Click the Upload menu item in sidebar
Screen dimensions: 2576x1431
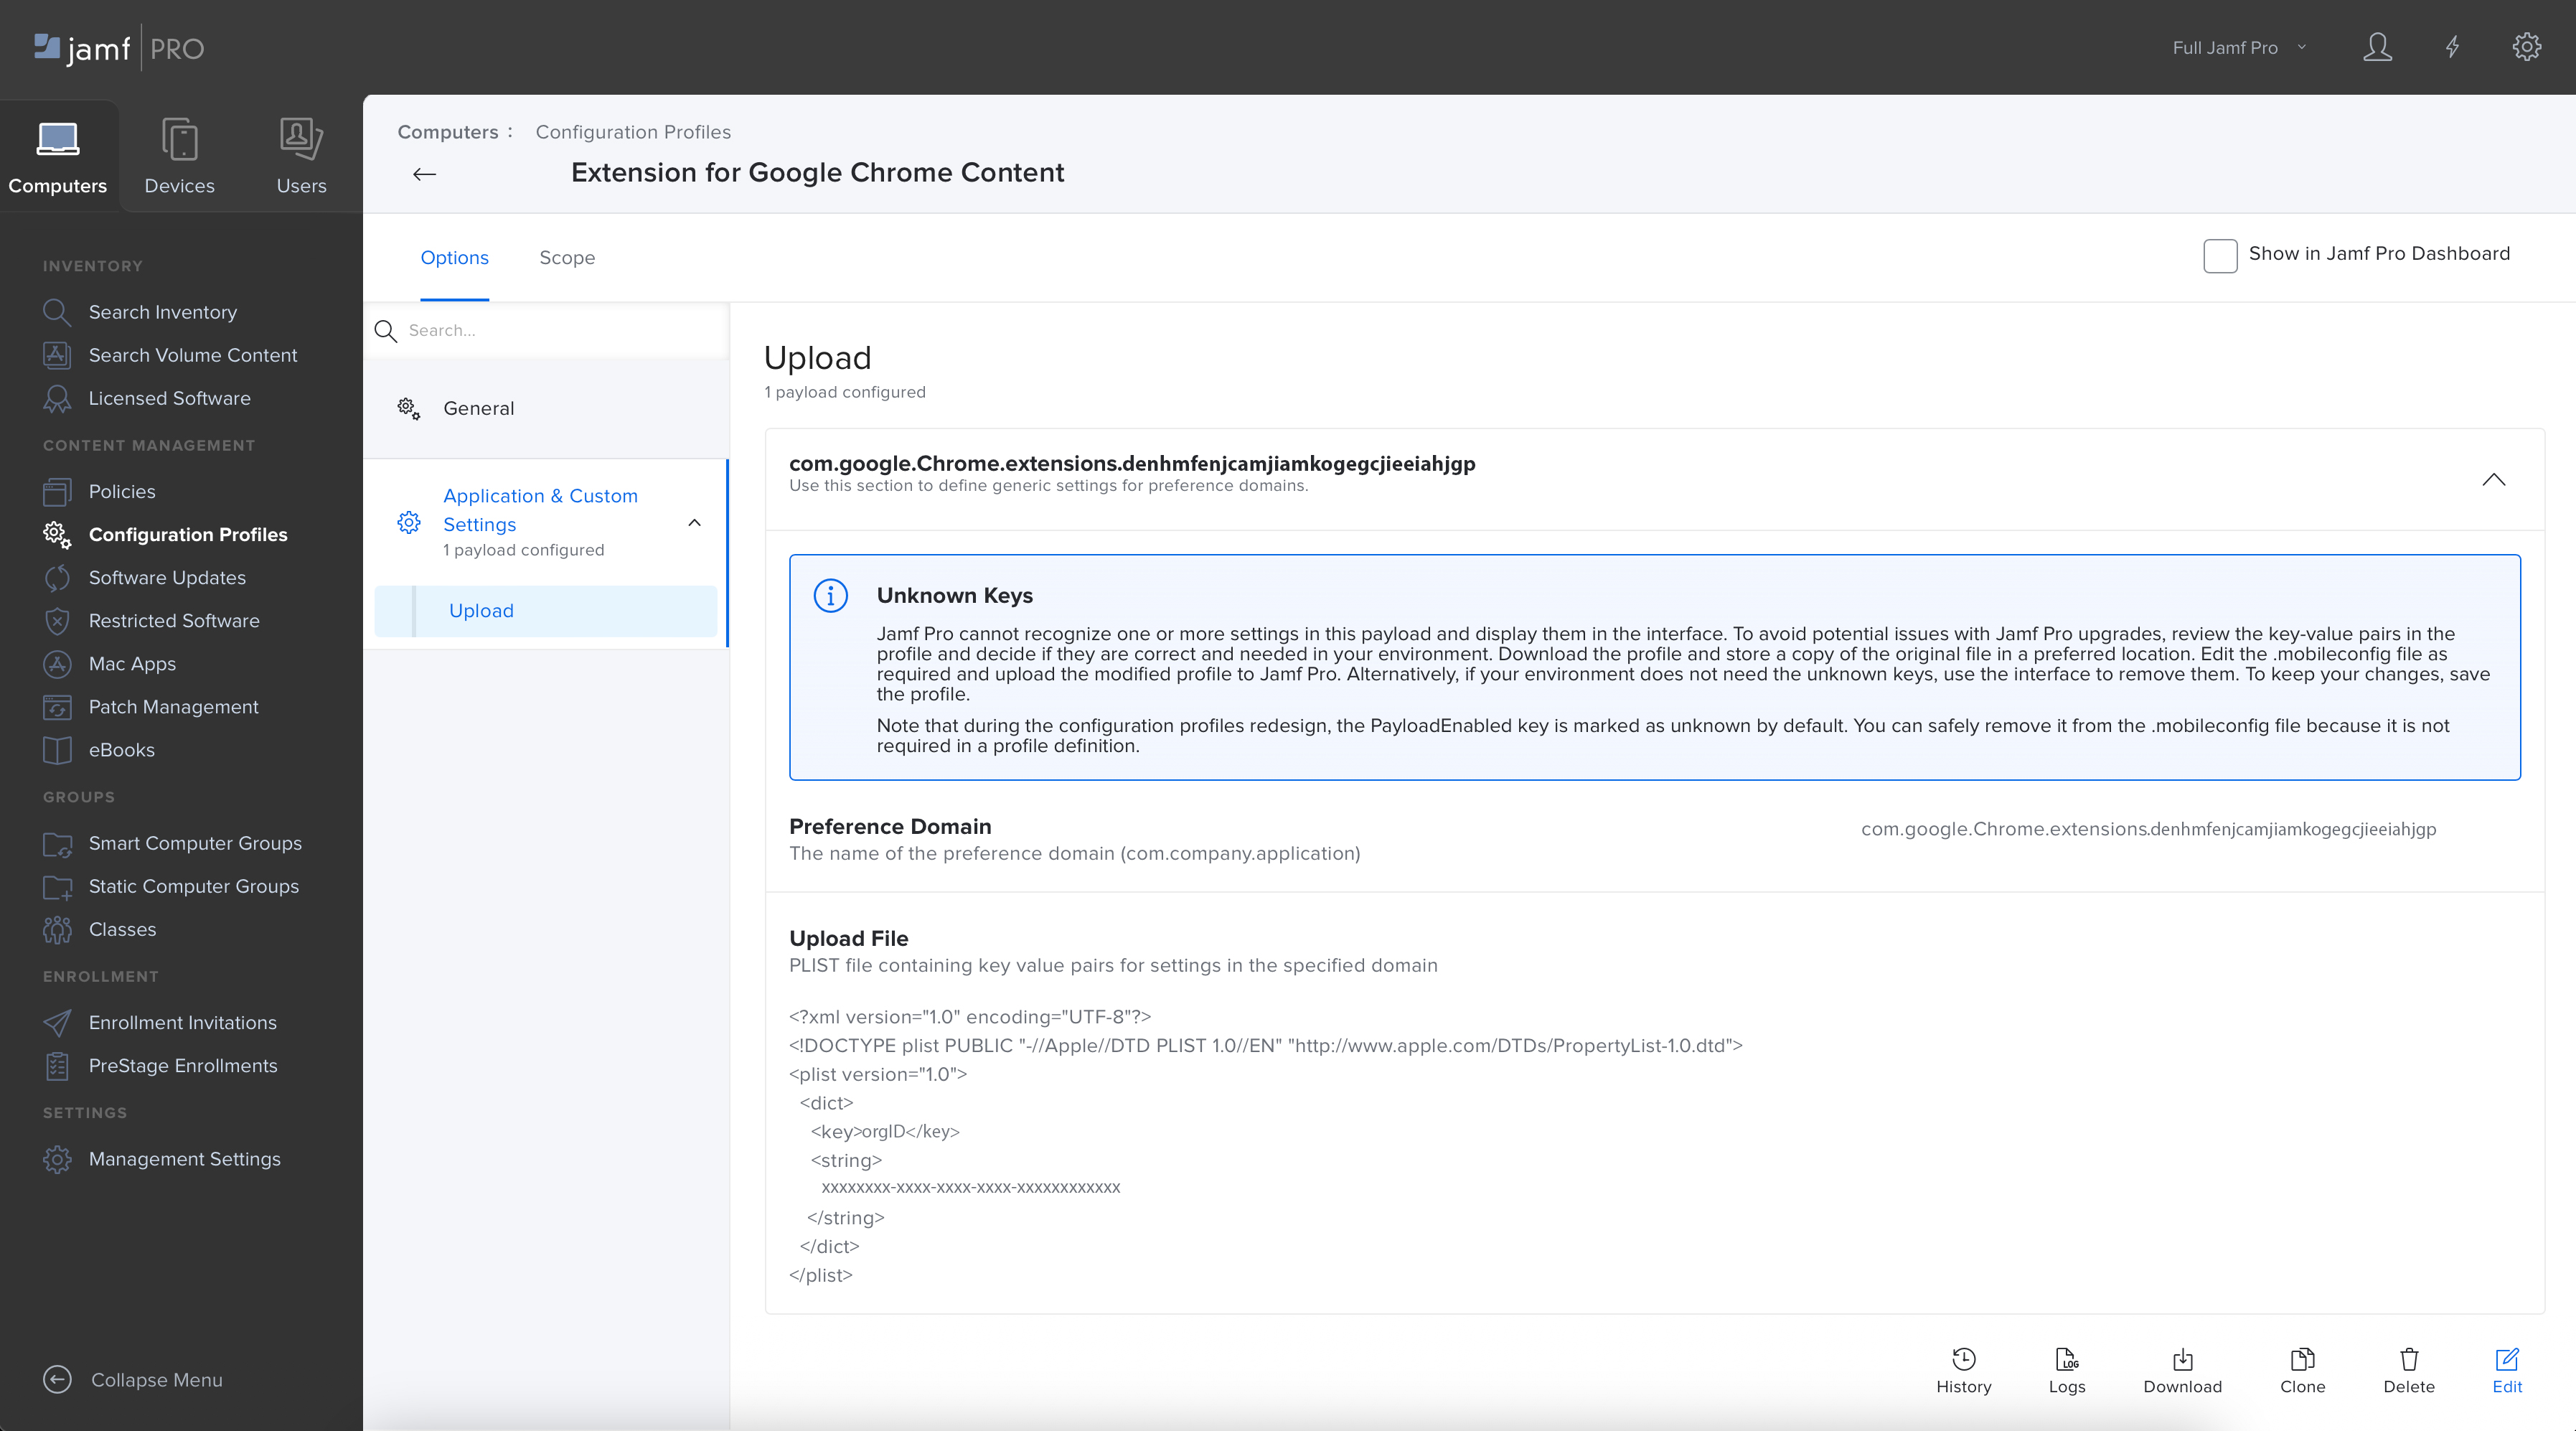point(481,610)
